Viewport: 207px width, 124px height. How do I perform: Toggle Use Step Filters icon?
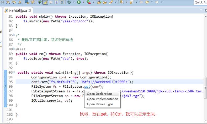[33, 2]
